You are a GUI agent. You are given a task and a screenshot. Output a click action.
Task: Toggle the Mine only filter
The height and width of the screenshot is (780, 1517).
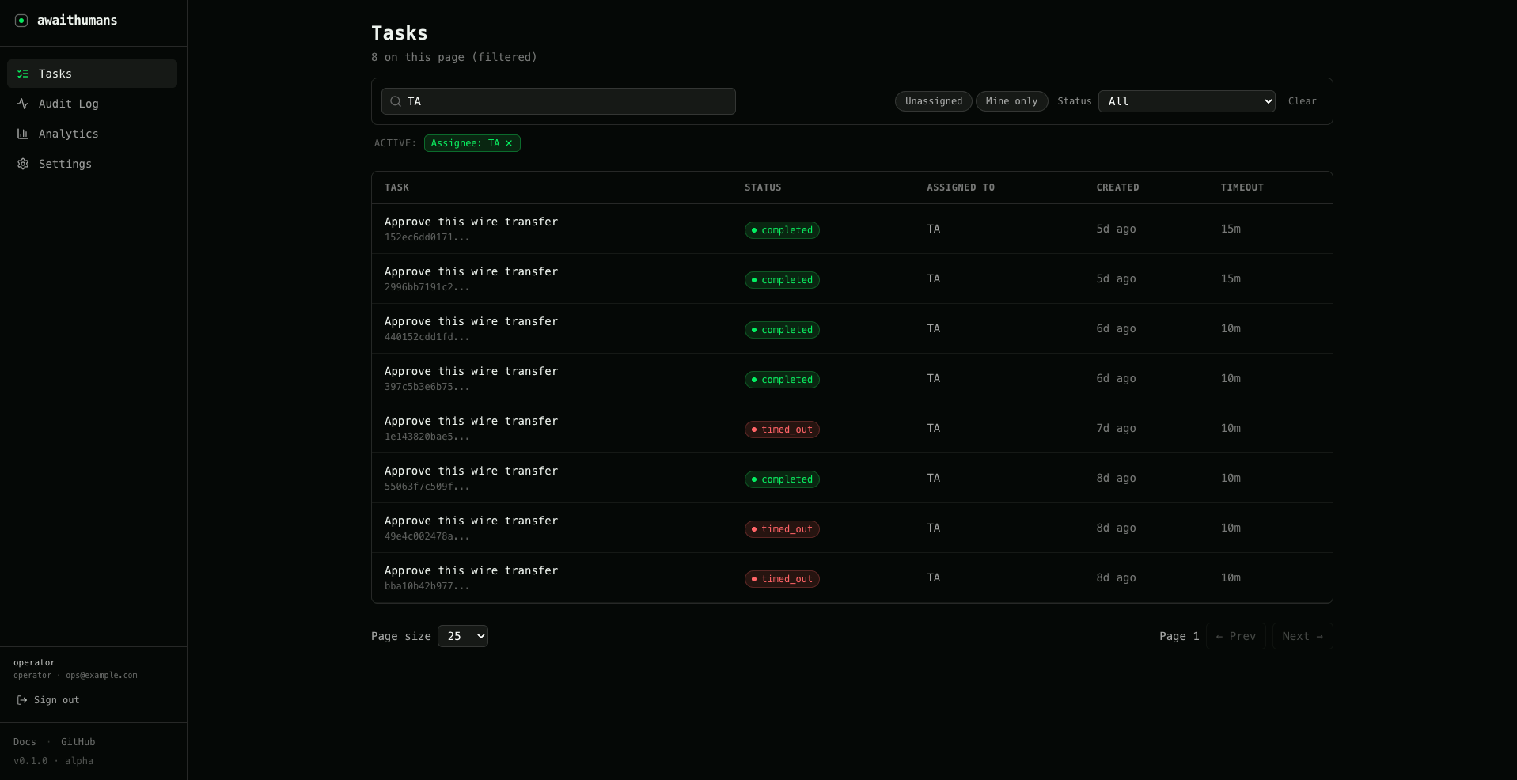(1011, 101)
